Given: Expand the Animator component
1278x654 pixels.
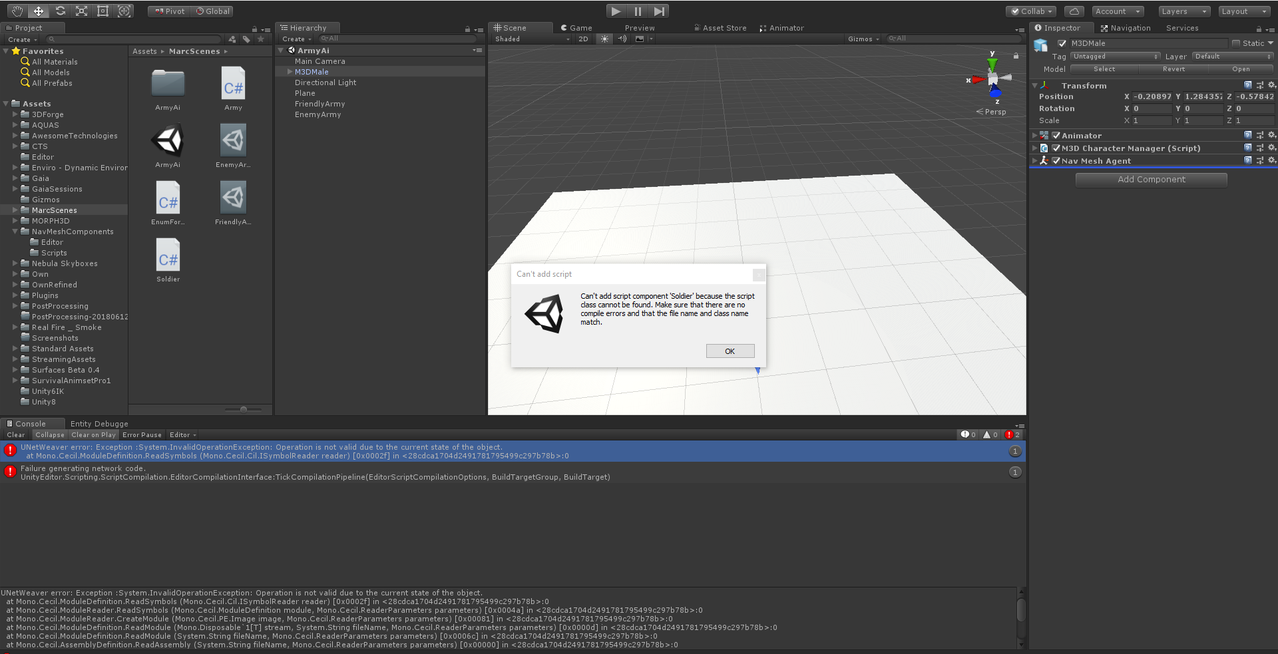Looking at the screenshot, I should [x=1034, y=135].
